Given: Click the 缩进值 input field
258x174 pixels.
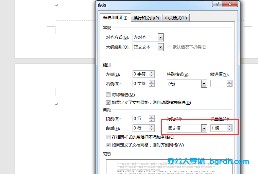Looking at the screenshot, I should (219, 84).
